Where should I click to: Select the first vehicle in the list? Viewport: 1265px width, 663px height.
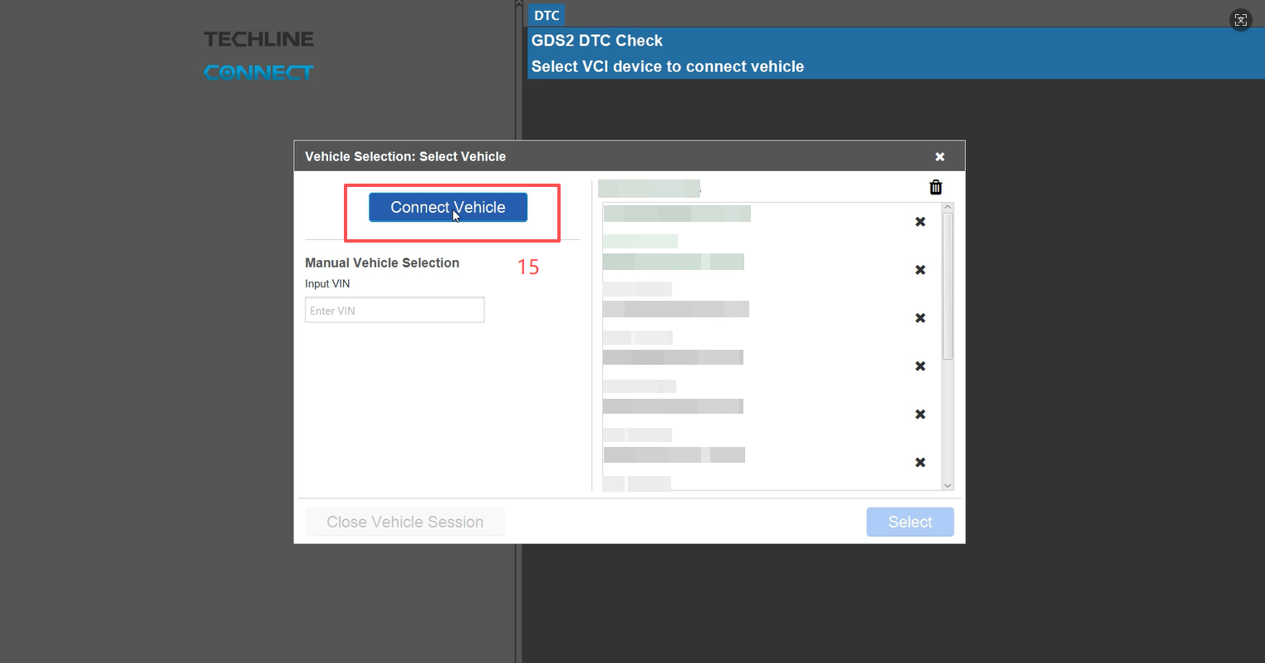pyautogui.click(x=677, y=214)
